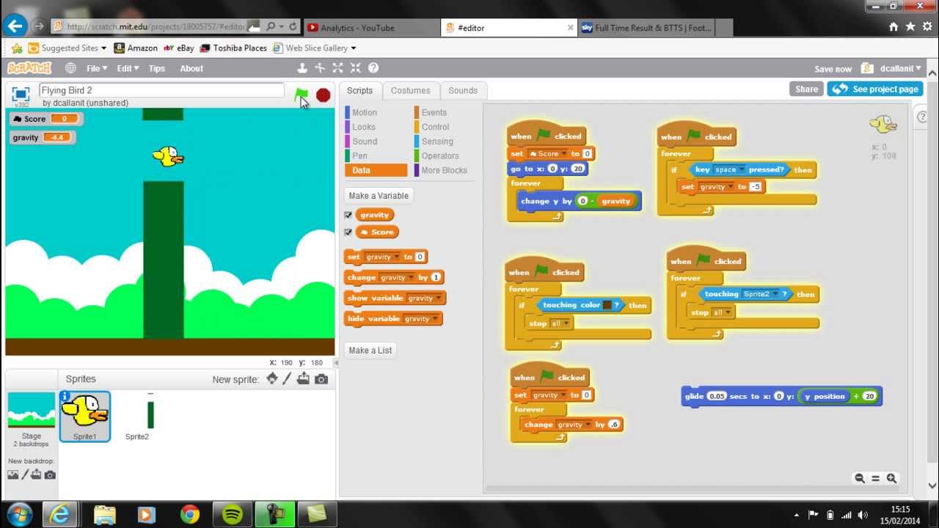Toggle full screen stage mode icon
This screenshot has height=528, width=939.
coord(21,94)
